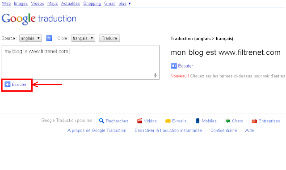Click speaker icon below source text box
286x170 pixels.
point(8,85)
